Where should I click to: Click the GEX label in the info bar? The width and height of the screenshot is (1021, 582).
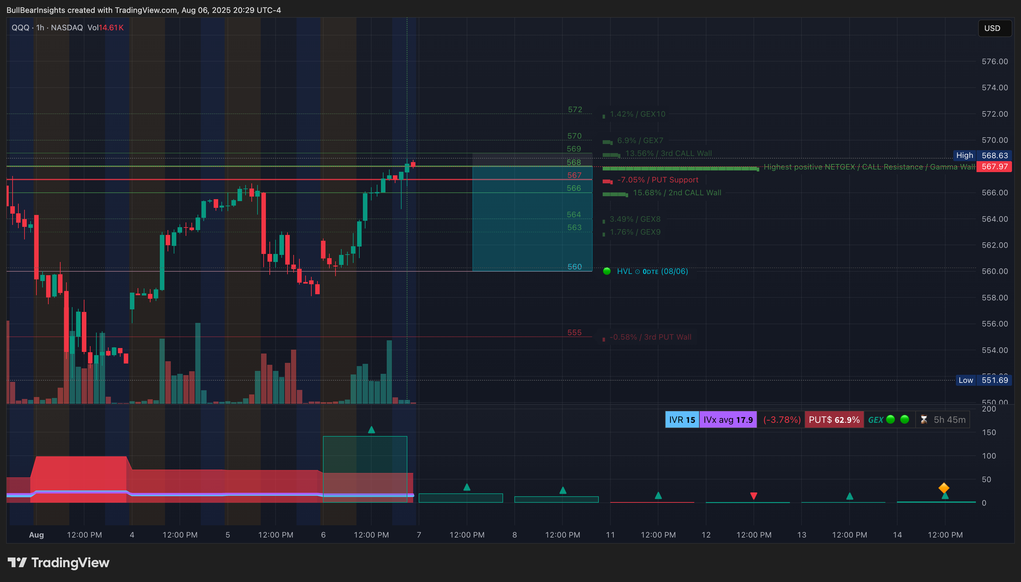875,420
